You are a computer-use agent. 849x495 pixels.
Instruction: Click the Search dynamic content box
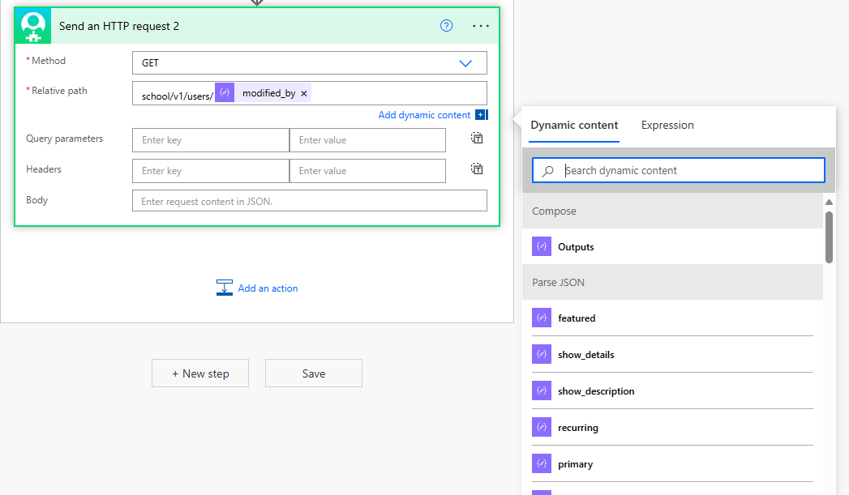[x=679, y=170]
